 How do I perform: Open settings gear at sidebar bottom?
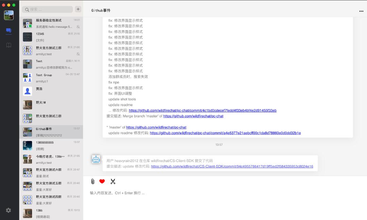pyautogui.click(x=8, y=210)
